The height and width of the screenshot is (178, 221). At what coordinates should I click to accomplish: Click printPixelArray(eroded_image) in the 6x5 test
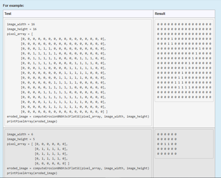[32, 173]
